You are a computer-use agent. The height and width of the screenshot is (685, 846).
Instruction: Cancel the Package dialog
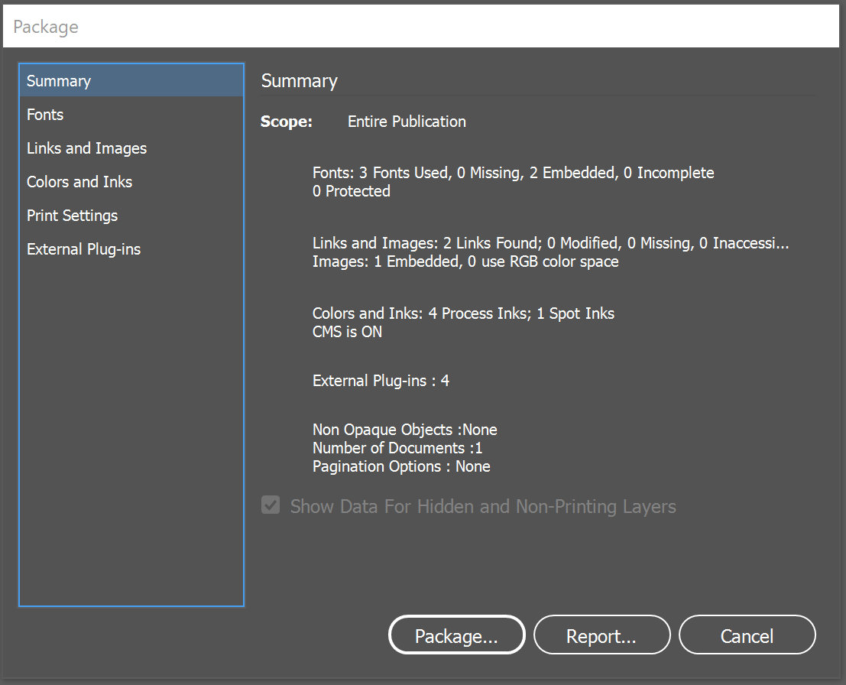(x=747, y=635)
